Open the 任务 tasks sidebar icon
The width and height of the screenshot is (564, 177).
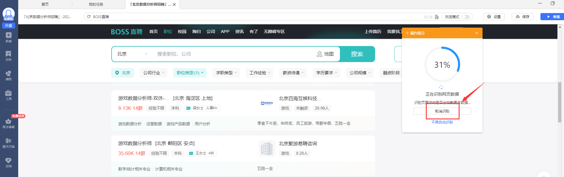coord(9,56)
